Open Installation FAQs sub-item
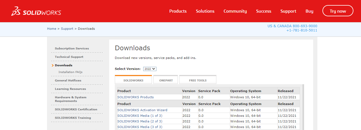Viewport: 361px width, 130px height. (x=70, y=72)
